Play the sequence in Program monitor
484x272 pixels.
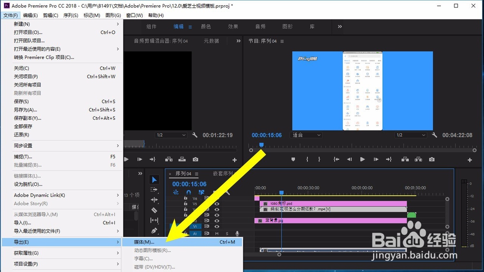tap(363, 159)
